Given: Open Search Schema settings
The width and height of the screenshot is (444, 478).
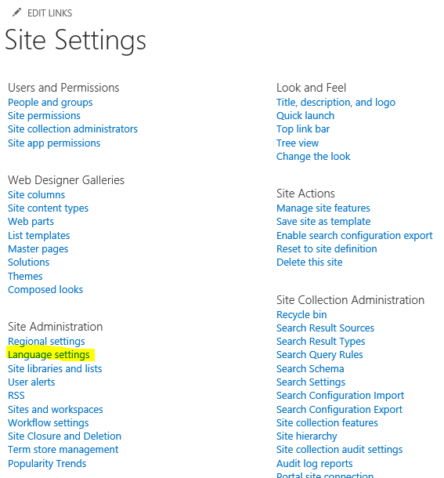Looking at the screenshot, I should click(x=310, y=368).
